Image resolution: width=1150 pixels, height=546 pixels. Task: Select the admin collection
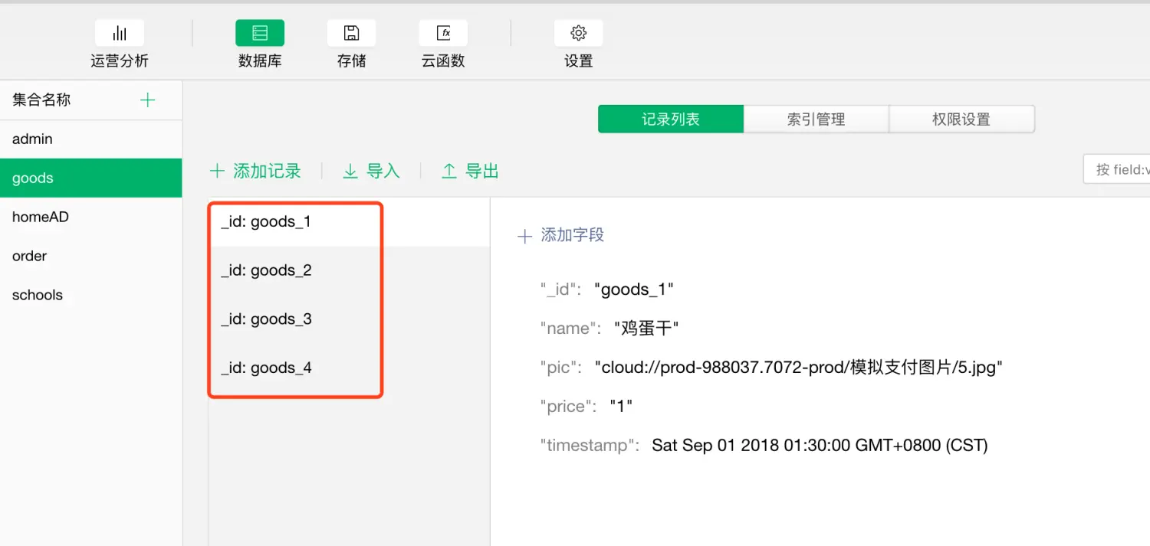coord(33,139)
